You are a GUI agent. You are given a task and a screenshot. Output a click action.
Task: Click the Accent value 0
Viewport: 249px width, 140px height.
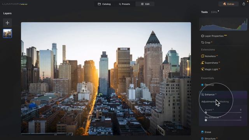240,110
